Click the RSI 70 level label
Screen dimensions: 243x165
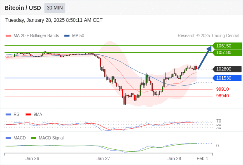(x=219, y=121)
